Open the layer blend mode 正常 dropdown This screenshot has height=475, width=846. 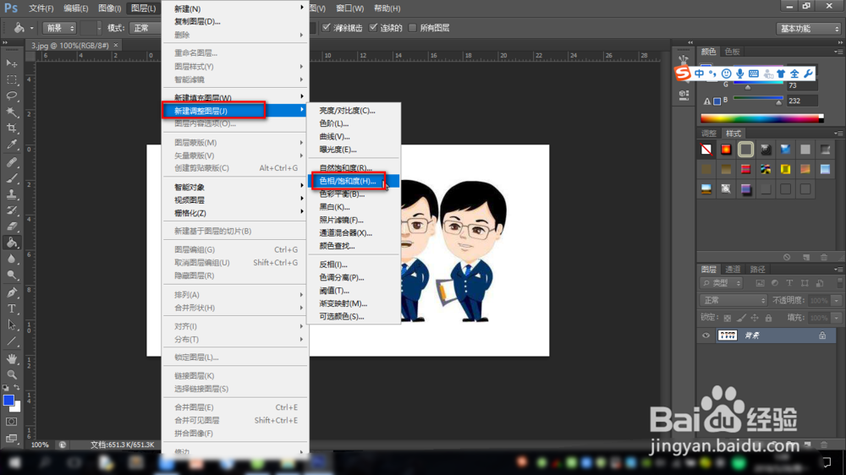[733, 300]
